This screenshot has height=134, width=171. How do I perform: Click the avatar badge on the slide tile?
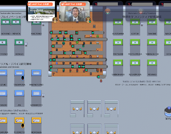tap(55, 20)
